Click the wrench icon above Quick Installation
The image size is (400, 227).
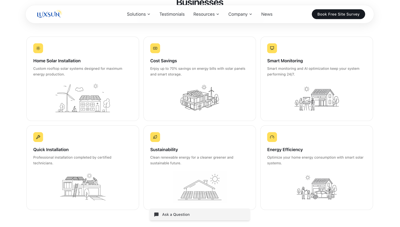coord(38,137)
